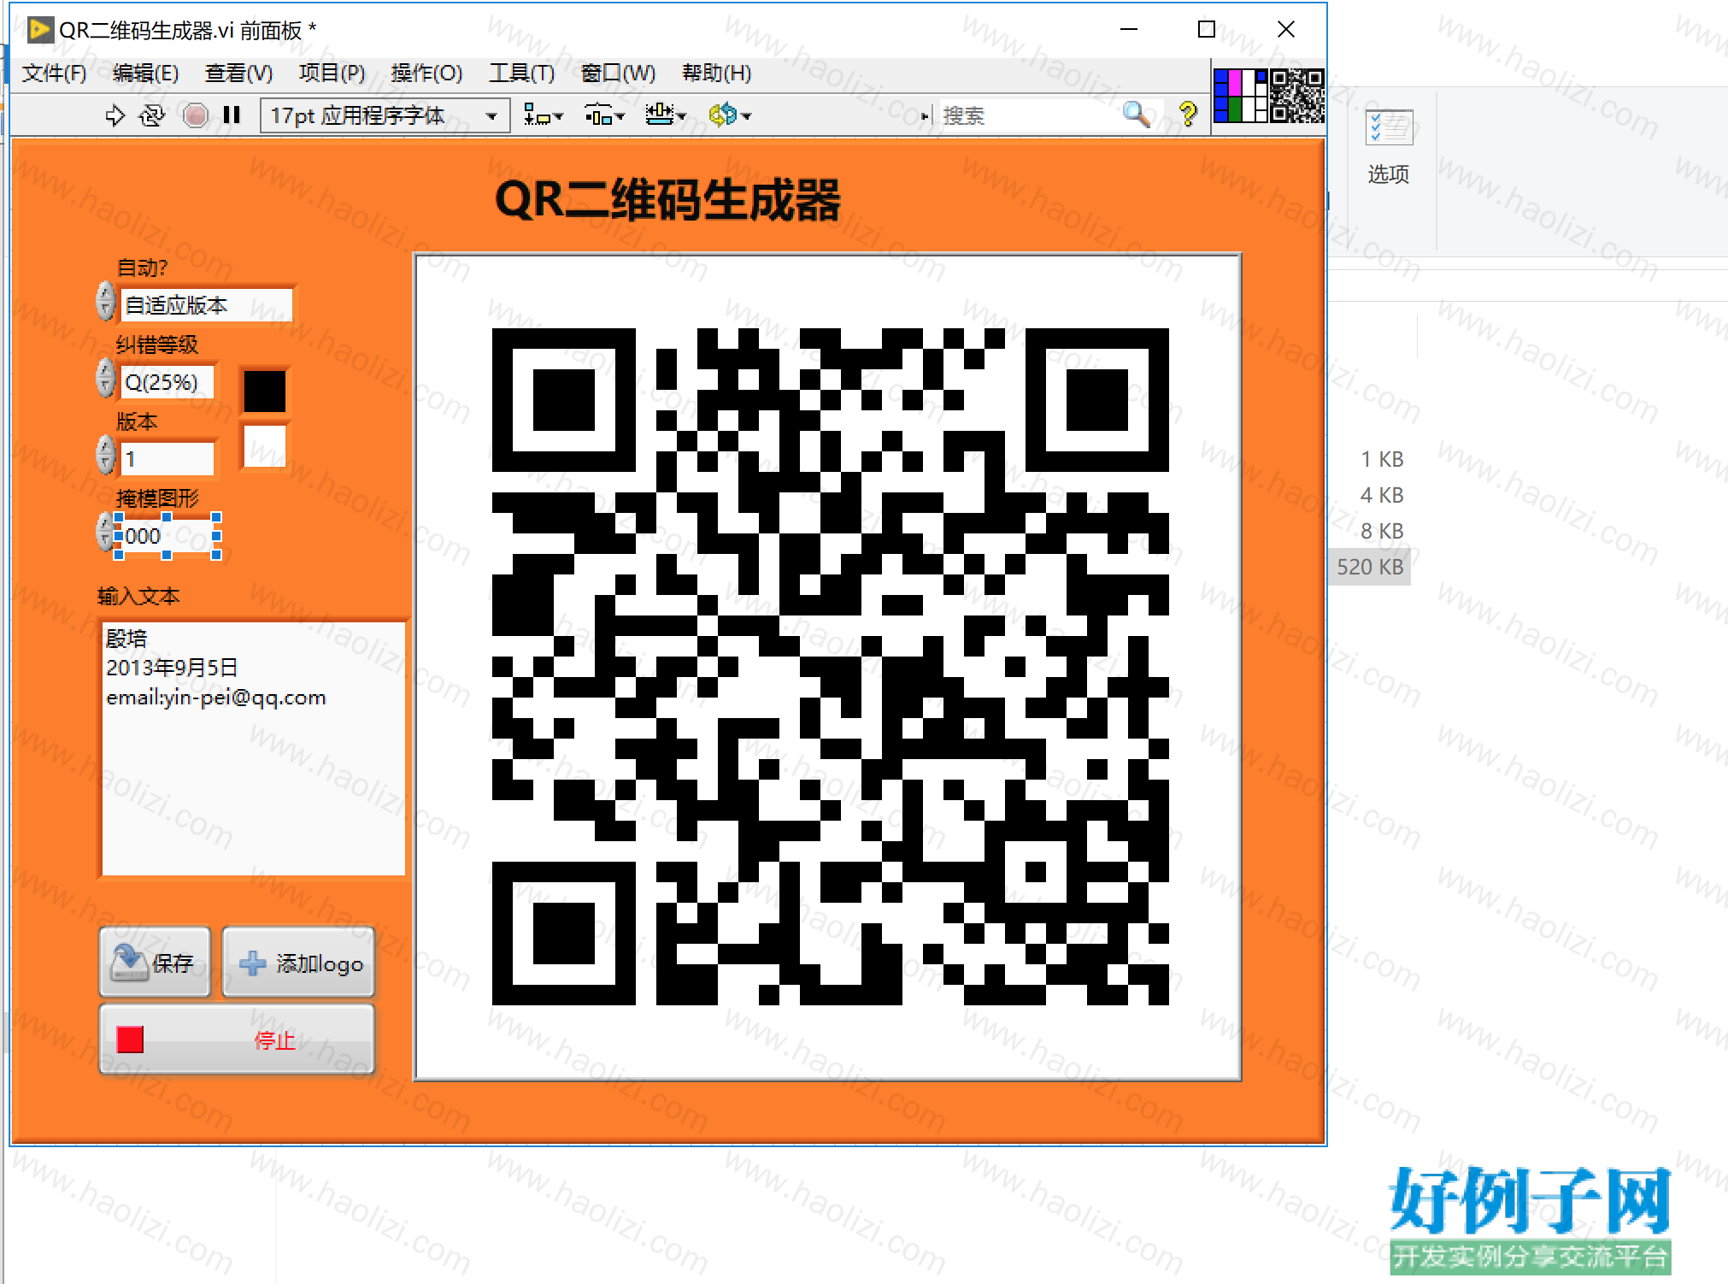Screen dimensions: 1728x1284
Task: Open the 文件(F) menu
Action: click(55, 74)
